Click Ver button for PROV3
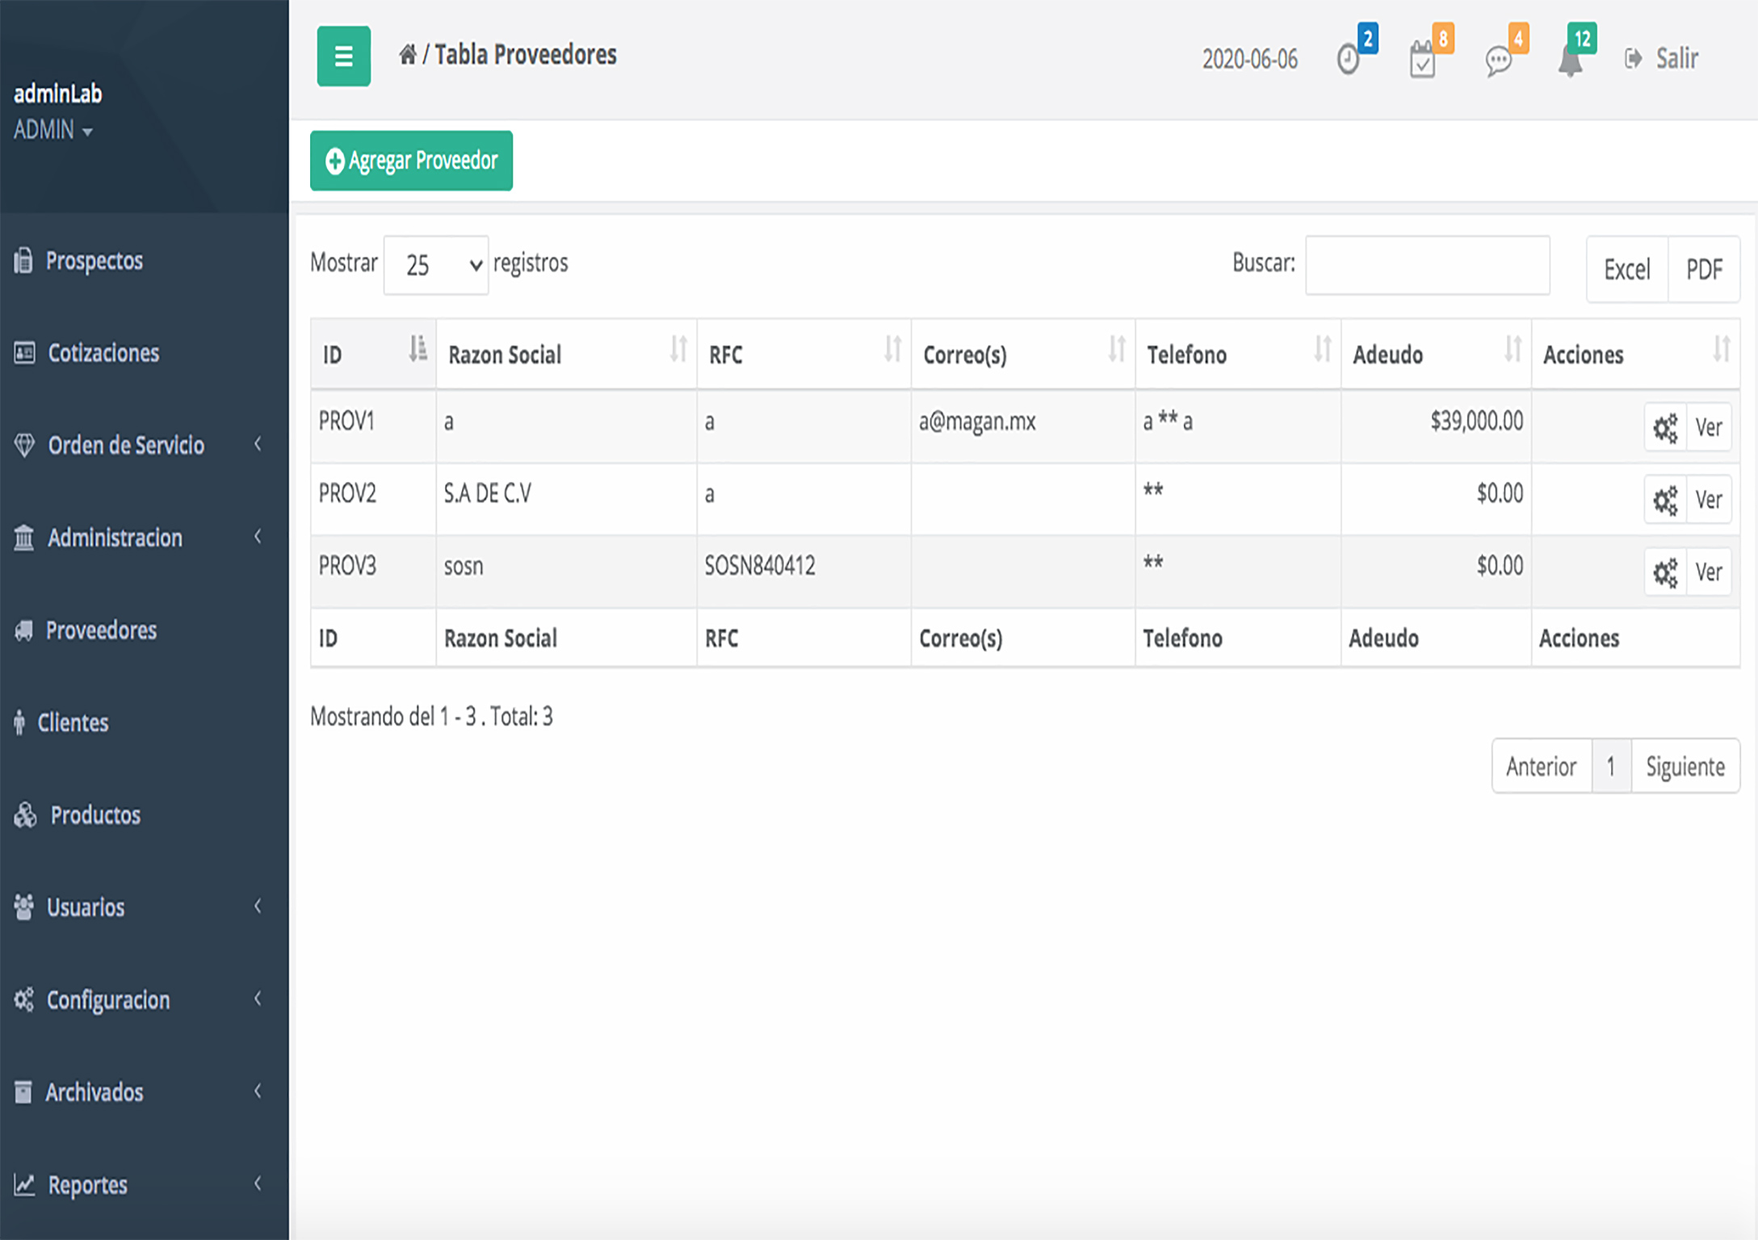 pyautogui.click(x=1709, y=572)
